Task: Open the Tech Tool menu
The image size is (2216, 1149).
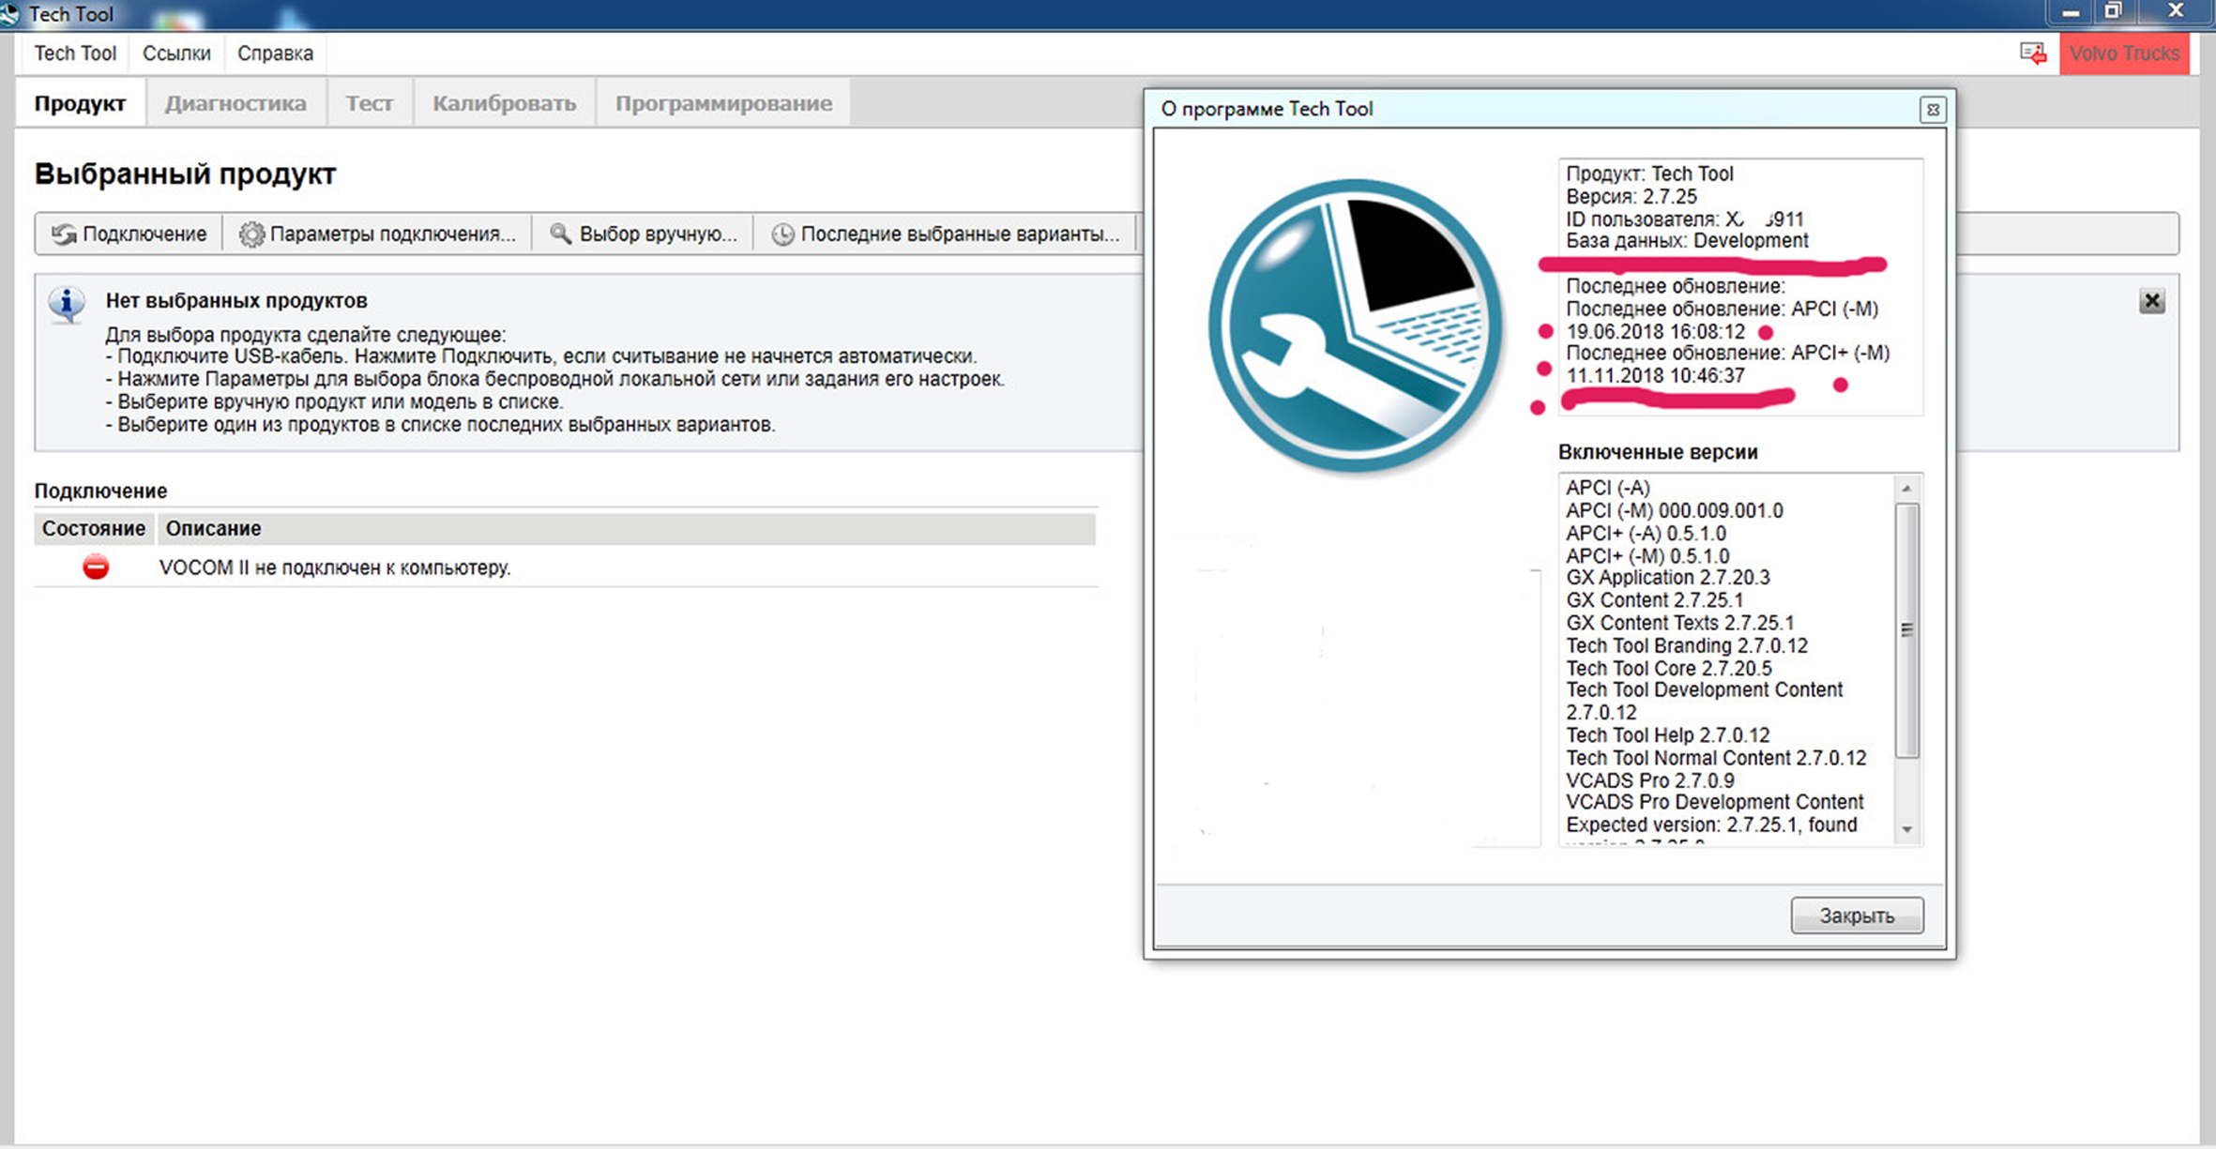Action: coord(75,53)
